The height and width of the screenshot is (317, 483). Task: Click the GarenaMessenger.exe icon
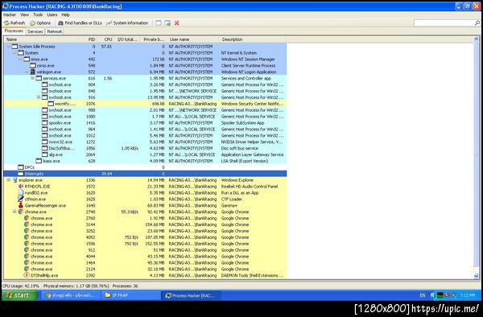point(21,206)
